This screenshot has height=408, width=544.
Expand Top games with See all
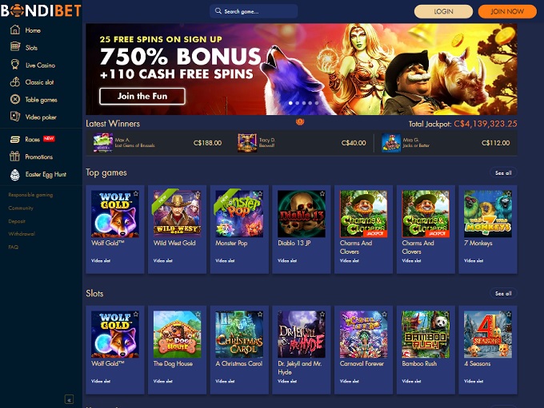click(503, 172)
